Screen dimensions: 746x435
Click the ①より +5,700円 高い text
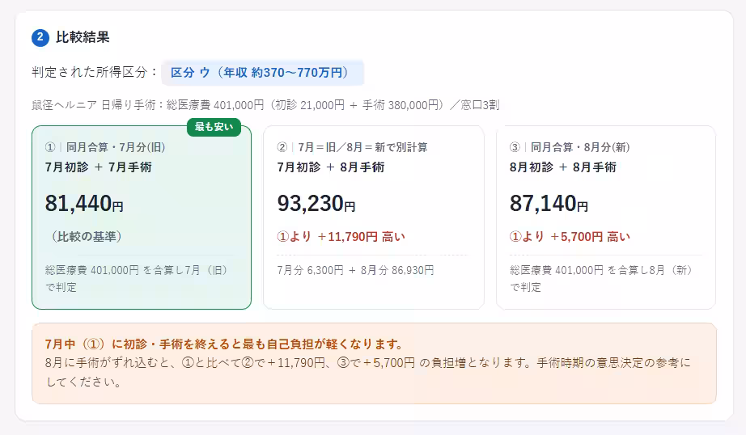click(570, 236)
